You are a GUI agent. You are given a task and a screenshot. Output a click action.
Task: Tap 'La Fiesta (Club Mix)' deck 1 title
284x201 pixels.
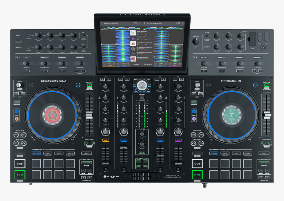click(x=111, y=23)
